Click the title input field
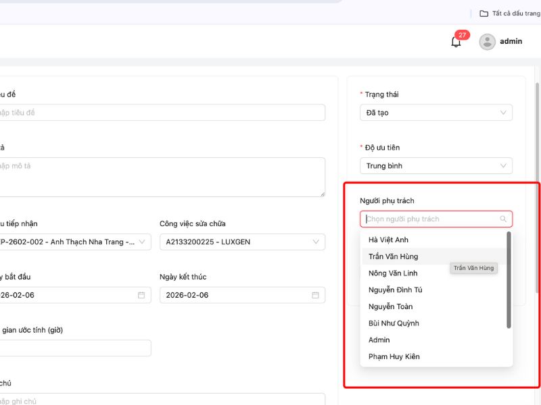The height and width of the screenshot is (405, 541). (x=162, y=113)
